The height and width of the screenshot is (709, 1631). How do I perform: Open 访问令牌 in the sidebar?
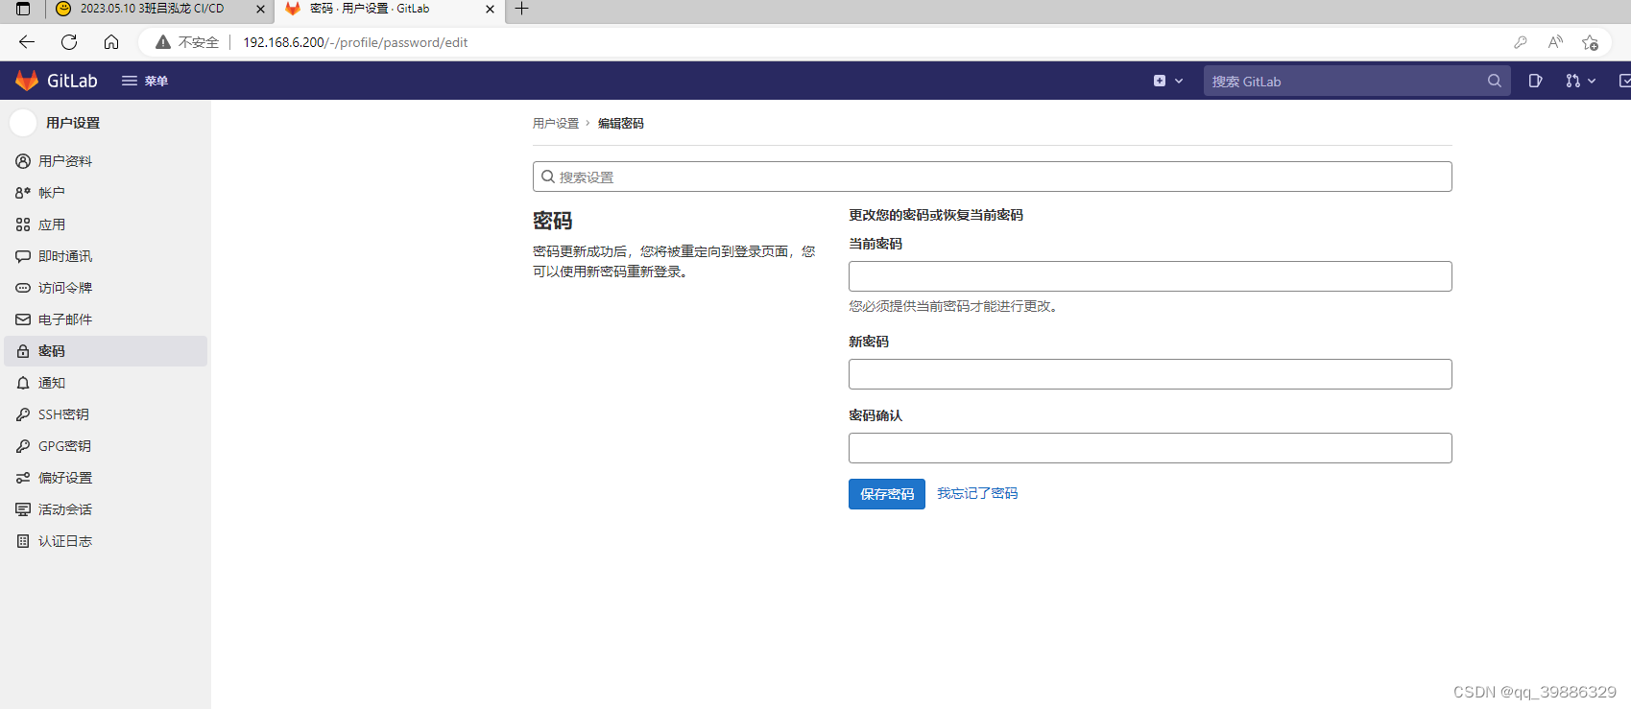pyautogui.click(x=106, y=288)
